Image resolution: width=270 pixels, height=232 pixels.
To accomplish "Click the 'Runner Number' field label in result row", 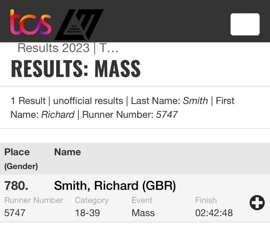I will [x=34, y=200].
